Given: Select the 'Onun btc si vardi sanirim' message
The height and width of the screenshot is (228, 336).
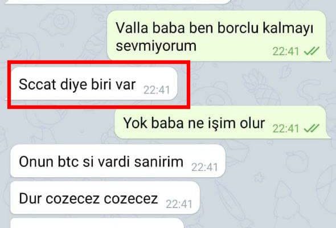Looking at the screenshot, I should click(118, 161).
